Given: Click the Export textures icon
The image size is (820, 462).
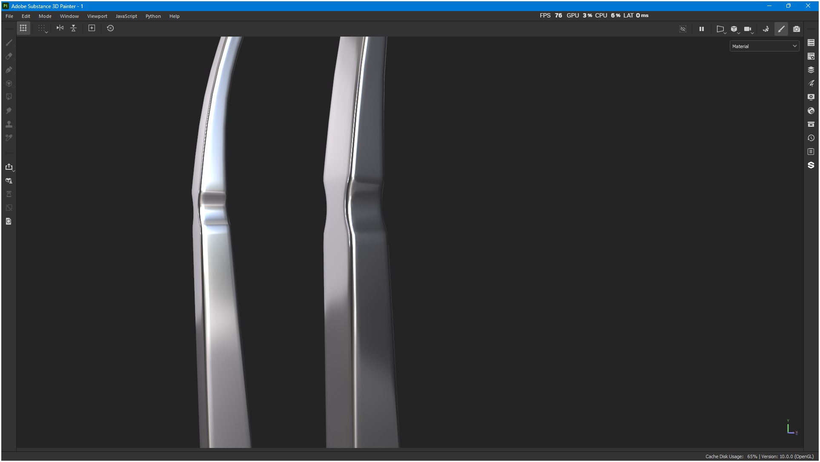Looking at the screenshot, I should [x=9, y=167].
